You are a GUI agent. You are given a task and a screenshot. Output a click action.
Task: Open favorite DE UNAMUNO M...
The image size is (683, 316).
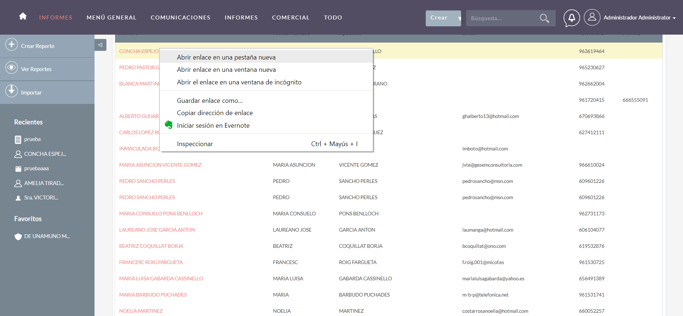click(47, 236)
